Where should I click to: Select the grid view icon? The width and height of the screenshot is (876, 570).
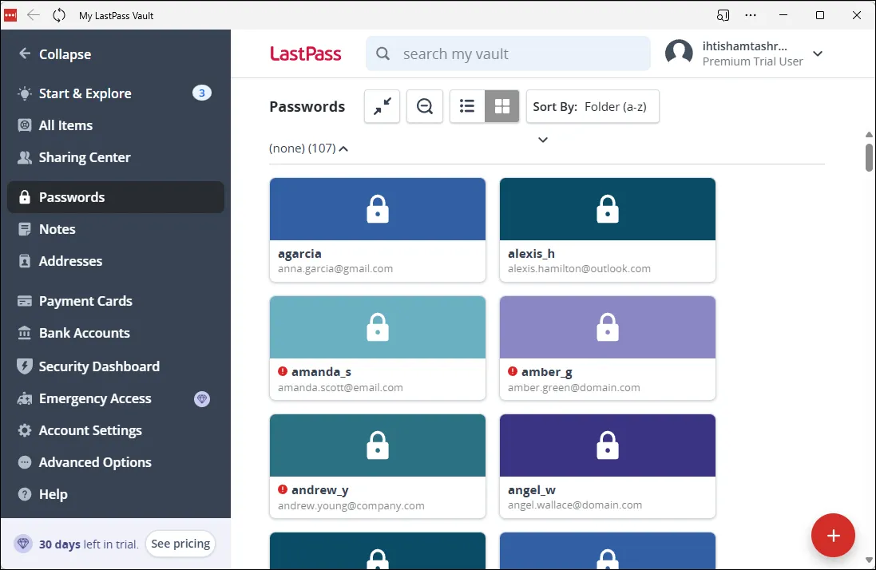[501, 105]
